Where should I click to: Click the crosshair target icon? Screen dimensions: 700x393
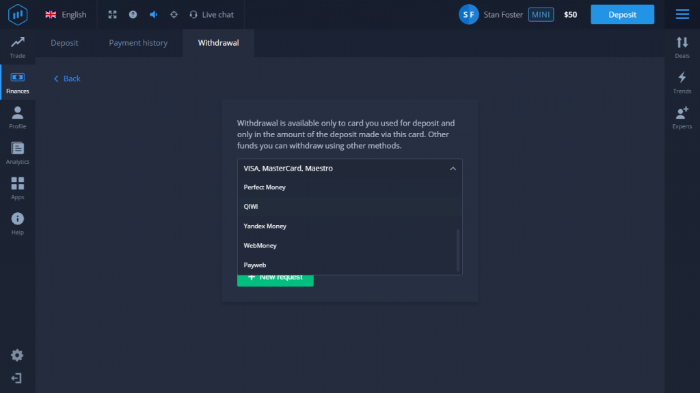coord(174,15)
